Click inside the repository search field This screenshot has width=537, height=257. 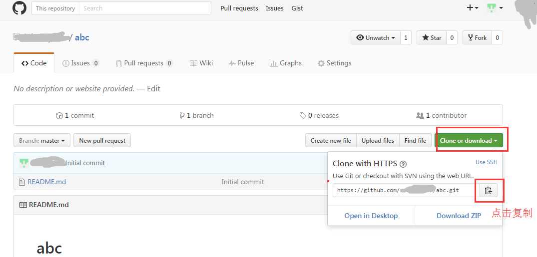click(x=145, y=8)
